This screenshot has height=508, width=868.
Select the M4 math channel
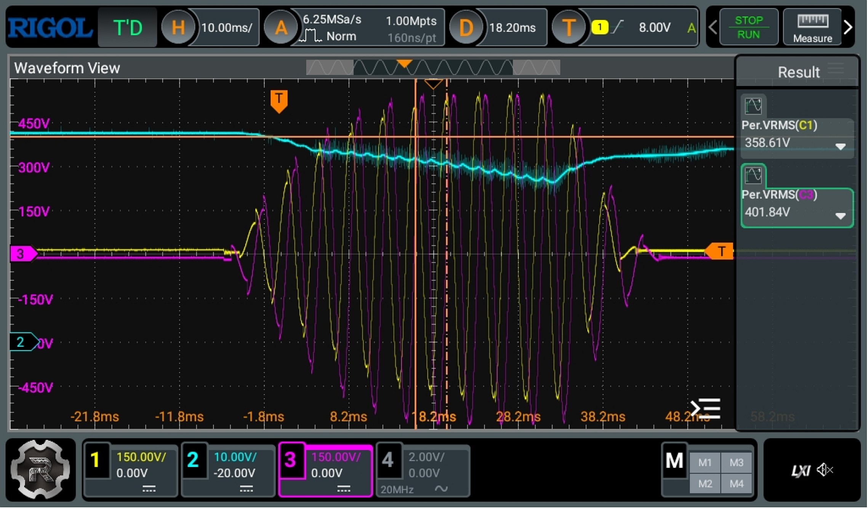(737, 484)
